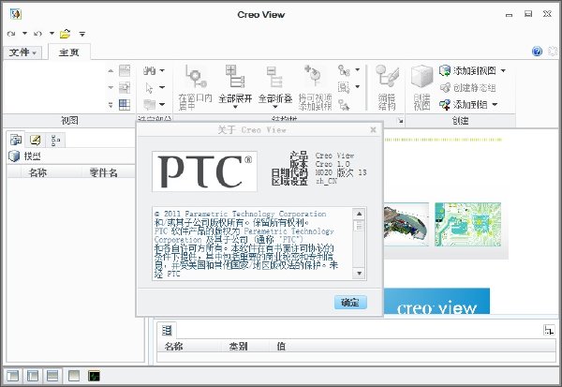Viewport: 562px width, 387px height.
Task: Open the 文件 menu
Action: click(22, 52)
